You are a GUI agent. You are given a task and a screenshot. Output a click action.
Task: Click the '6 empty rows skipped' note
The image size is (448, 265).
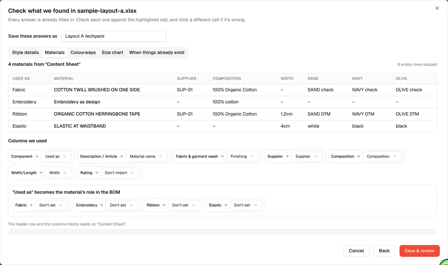tap(417, 64)
